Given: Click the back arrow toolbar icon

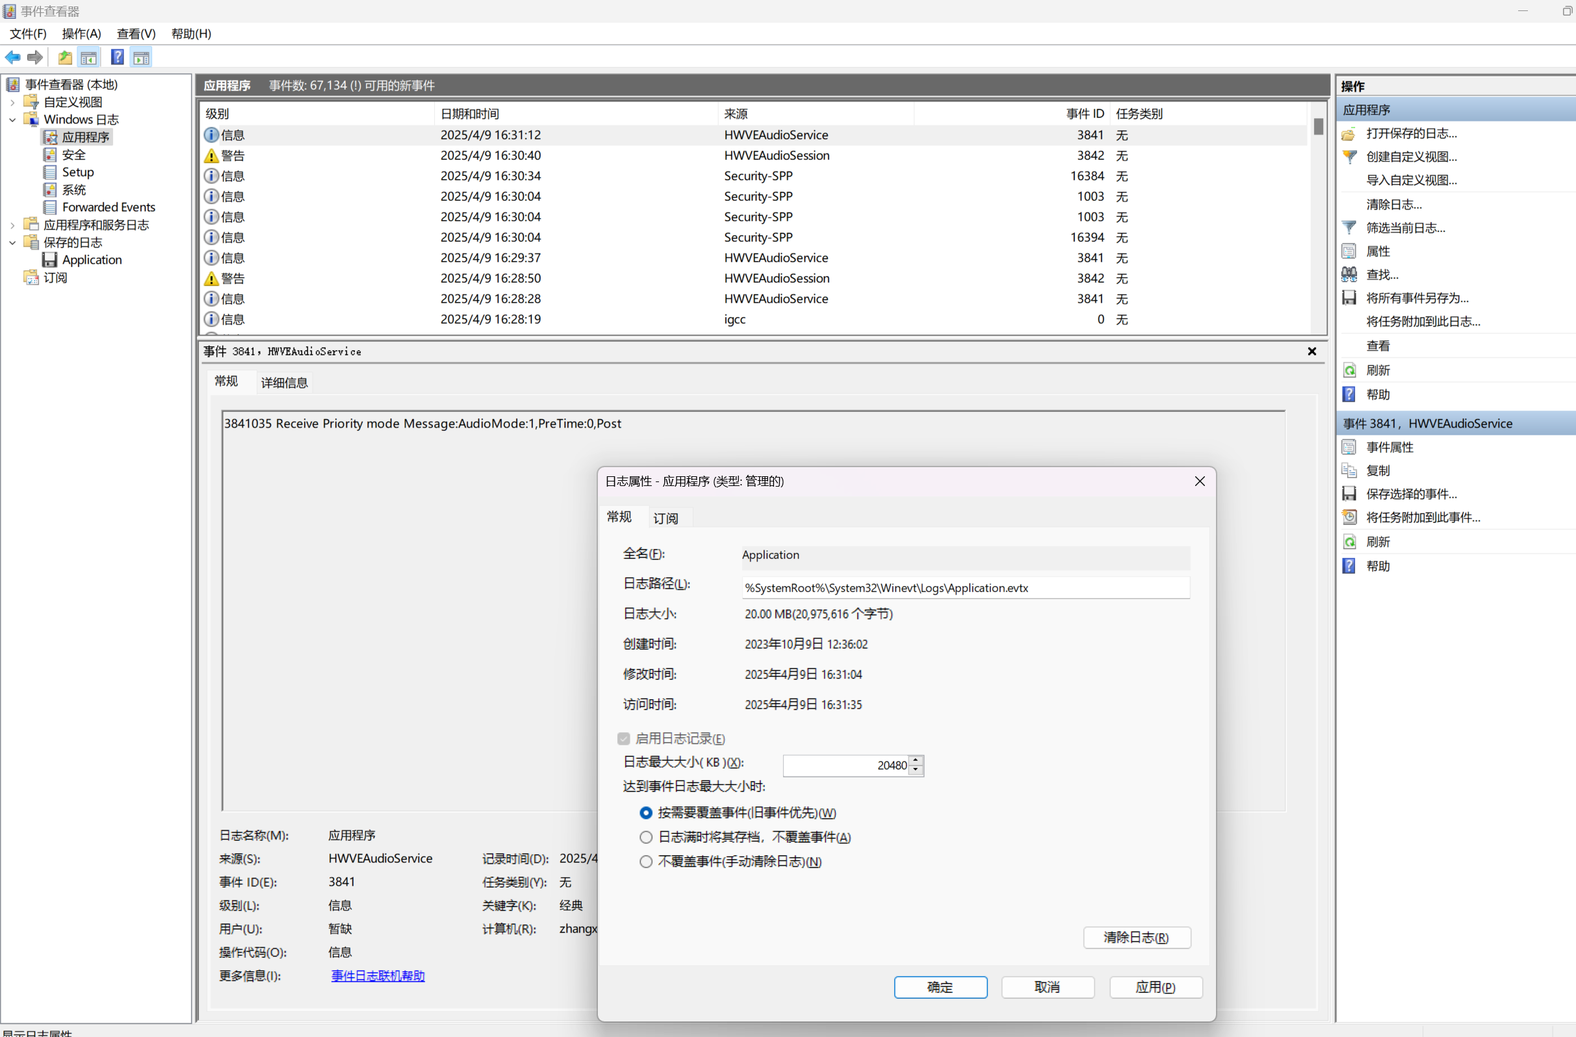Looking at the screenshot, I should [12, 58].
